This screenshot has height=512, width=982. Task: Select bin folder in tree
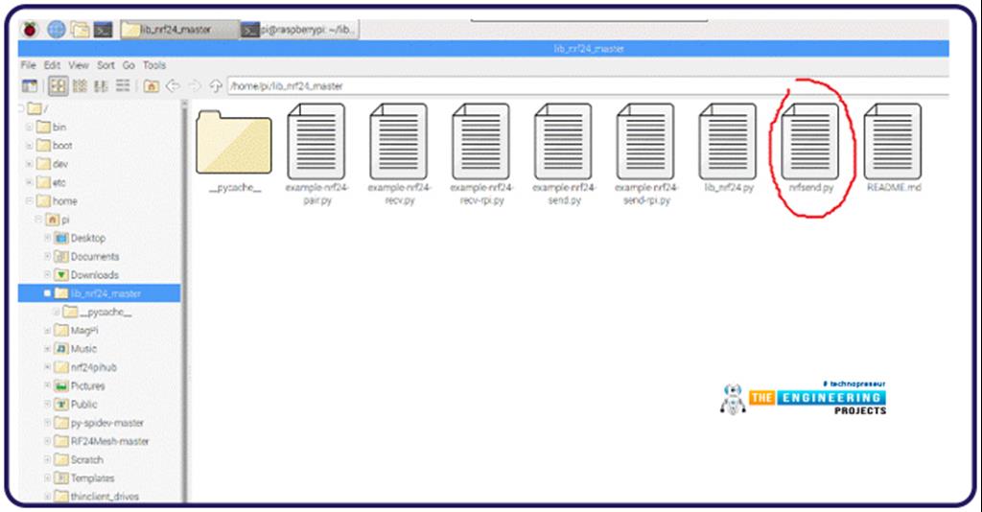[52, 128]
